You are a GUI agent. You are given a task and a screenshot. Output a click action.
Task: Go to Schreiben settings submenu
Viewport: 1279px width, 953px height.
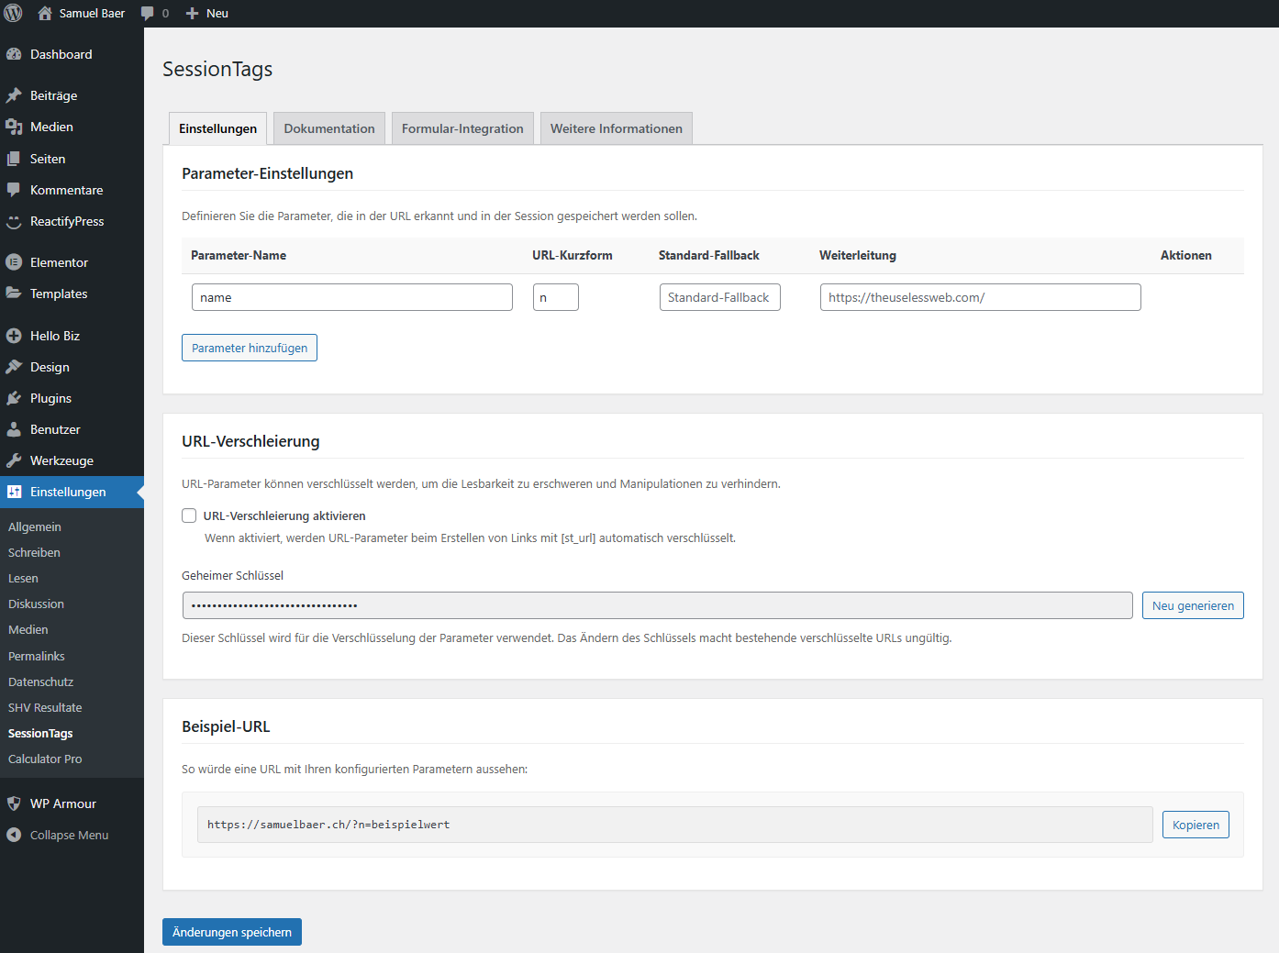coord(34,552)
